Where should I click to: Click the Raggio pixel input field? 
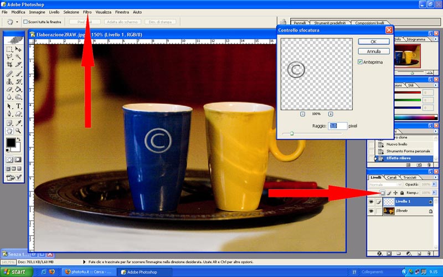337,126
